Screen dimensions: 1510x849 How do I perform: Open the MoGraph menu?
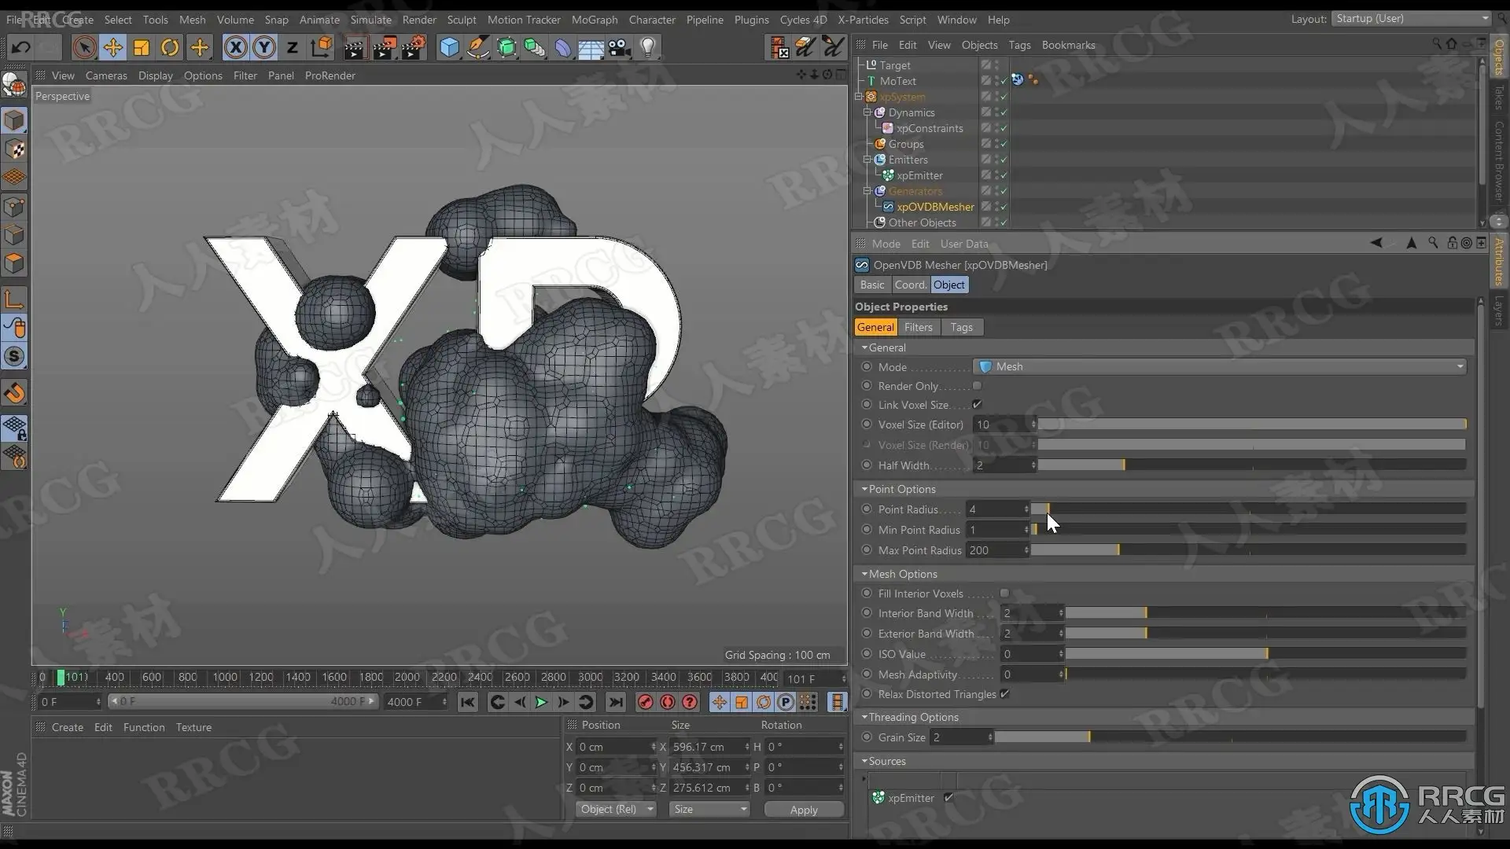click(x=594, y=20)
